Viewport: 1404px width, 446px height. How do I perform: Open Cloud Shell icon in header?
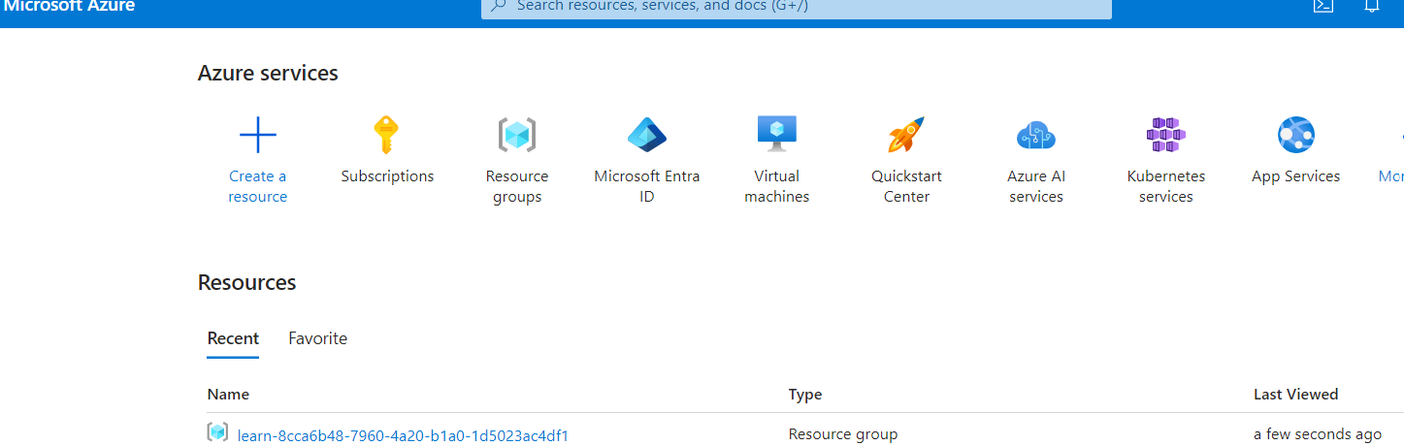1322,5
